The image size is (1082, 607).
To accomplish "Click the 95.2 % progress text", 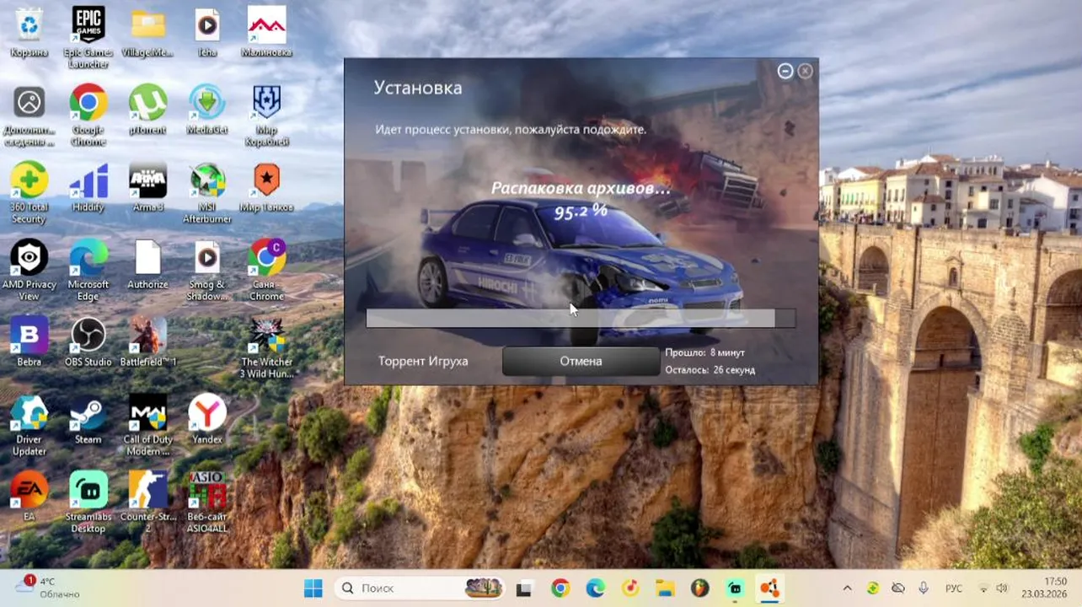I will 581,212.
